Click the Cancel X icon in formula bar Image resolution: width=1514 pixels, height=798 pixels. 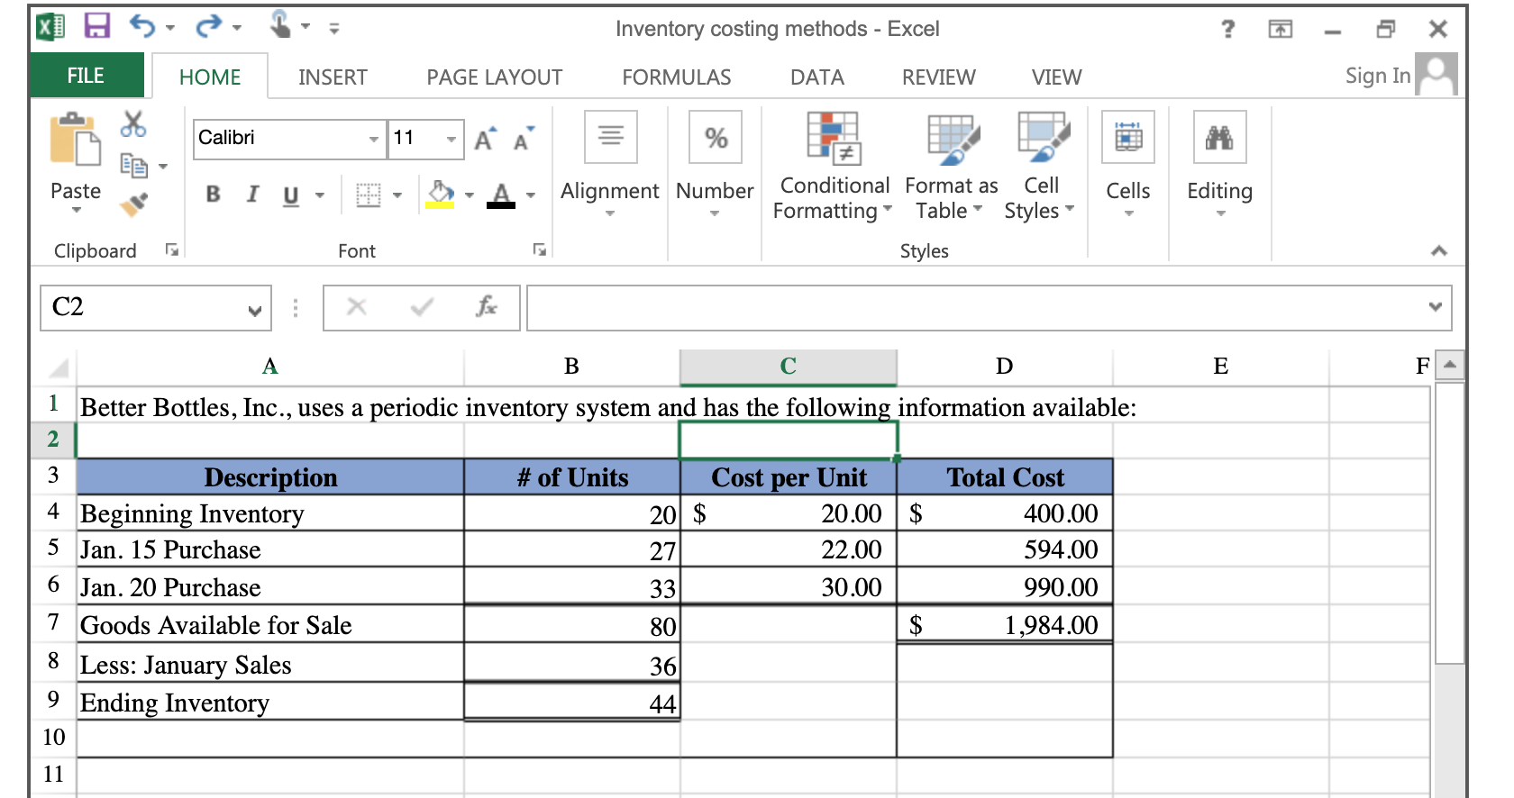tap(357, 307)
